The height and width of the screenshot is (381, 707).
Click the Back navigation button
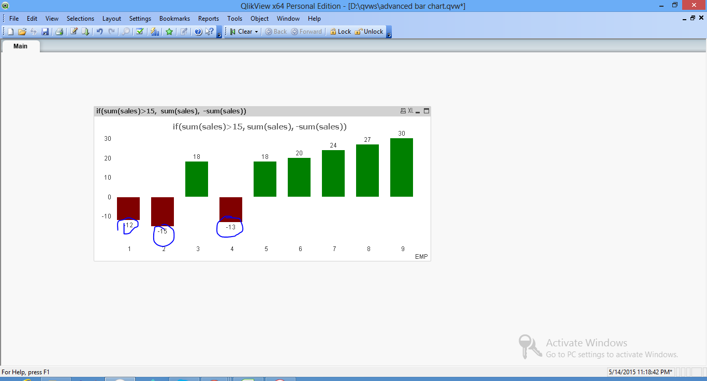click(276, 32)
